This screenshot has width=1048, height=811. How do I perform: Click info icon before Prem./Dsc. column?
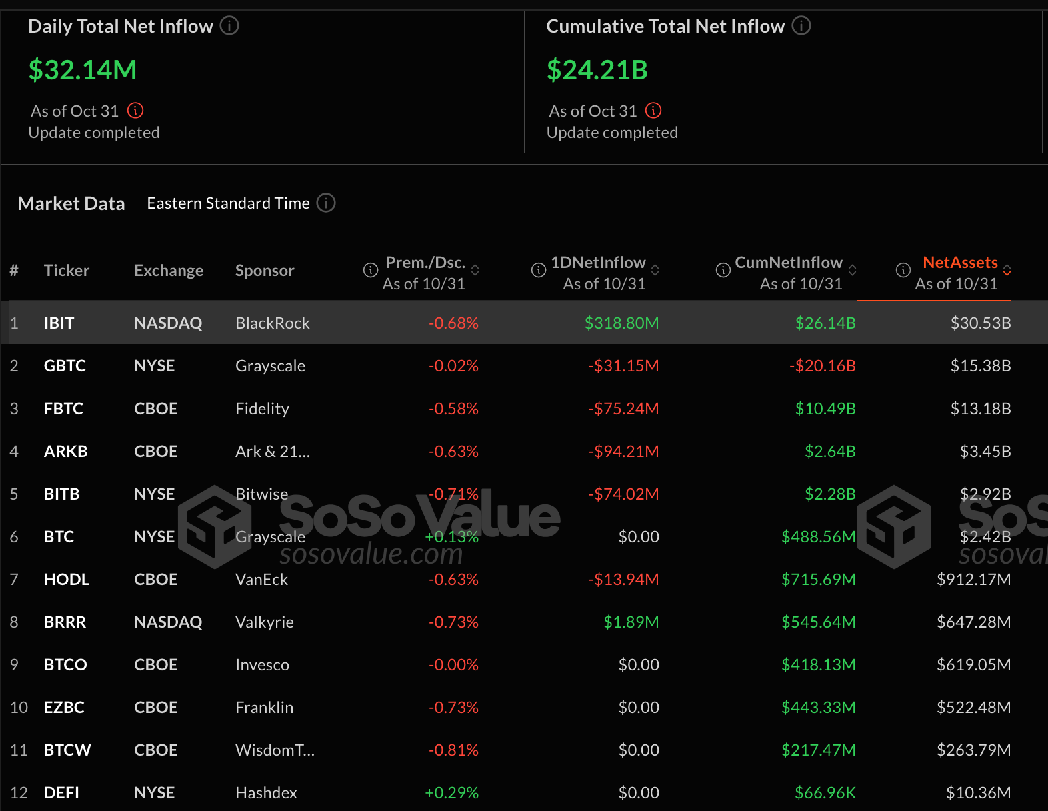tap(370, 270)
